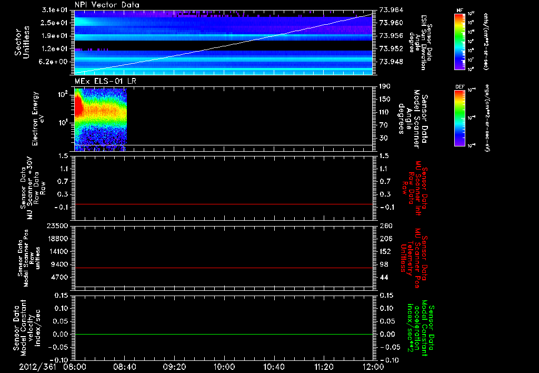
Task: Click the 23500 scanner position tick value
Action: coord(58,226)
